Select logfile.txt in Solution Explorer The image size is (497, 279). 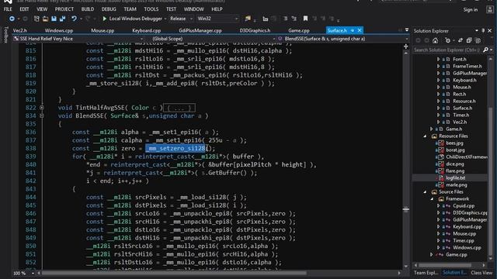[x=456, y=177]
